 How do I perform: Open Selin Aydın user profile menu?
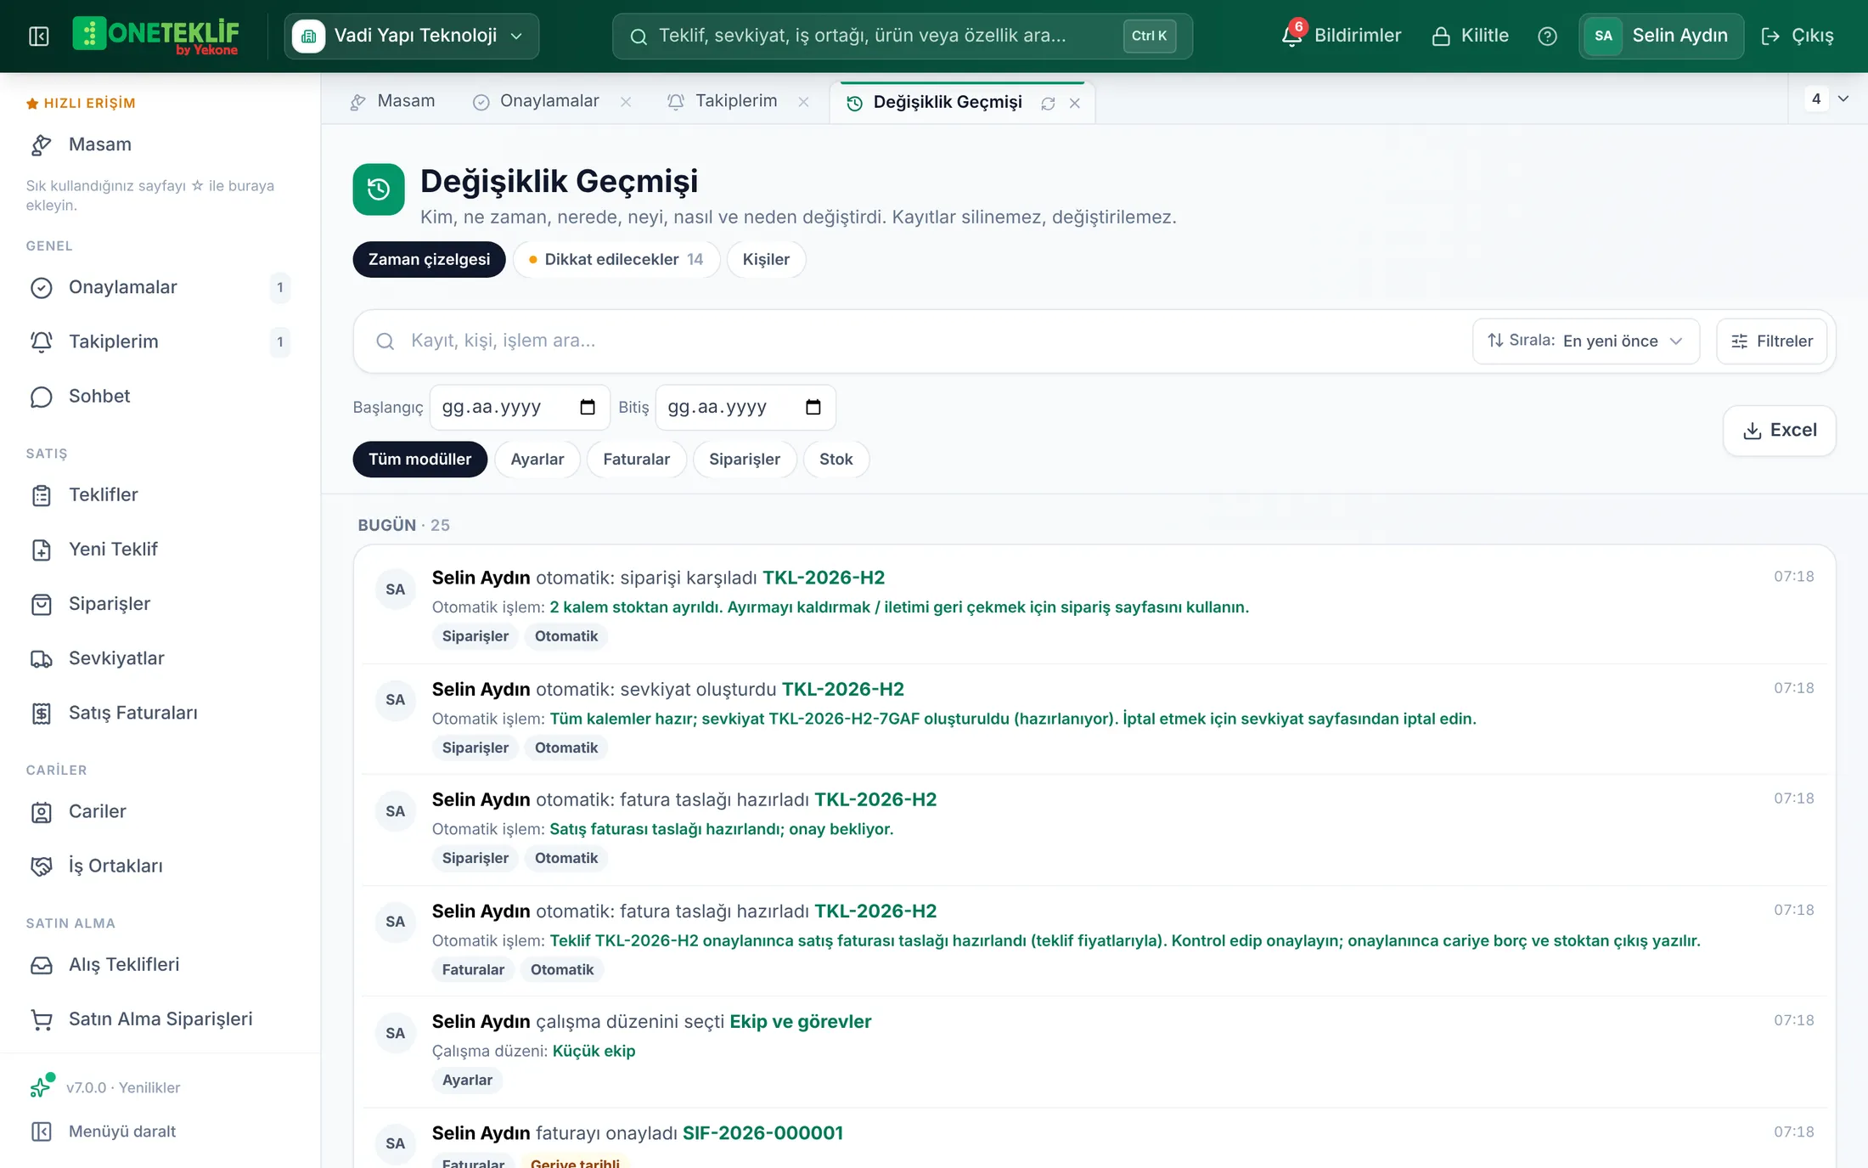pos(1661,36)
